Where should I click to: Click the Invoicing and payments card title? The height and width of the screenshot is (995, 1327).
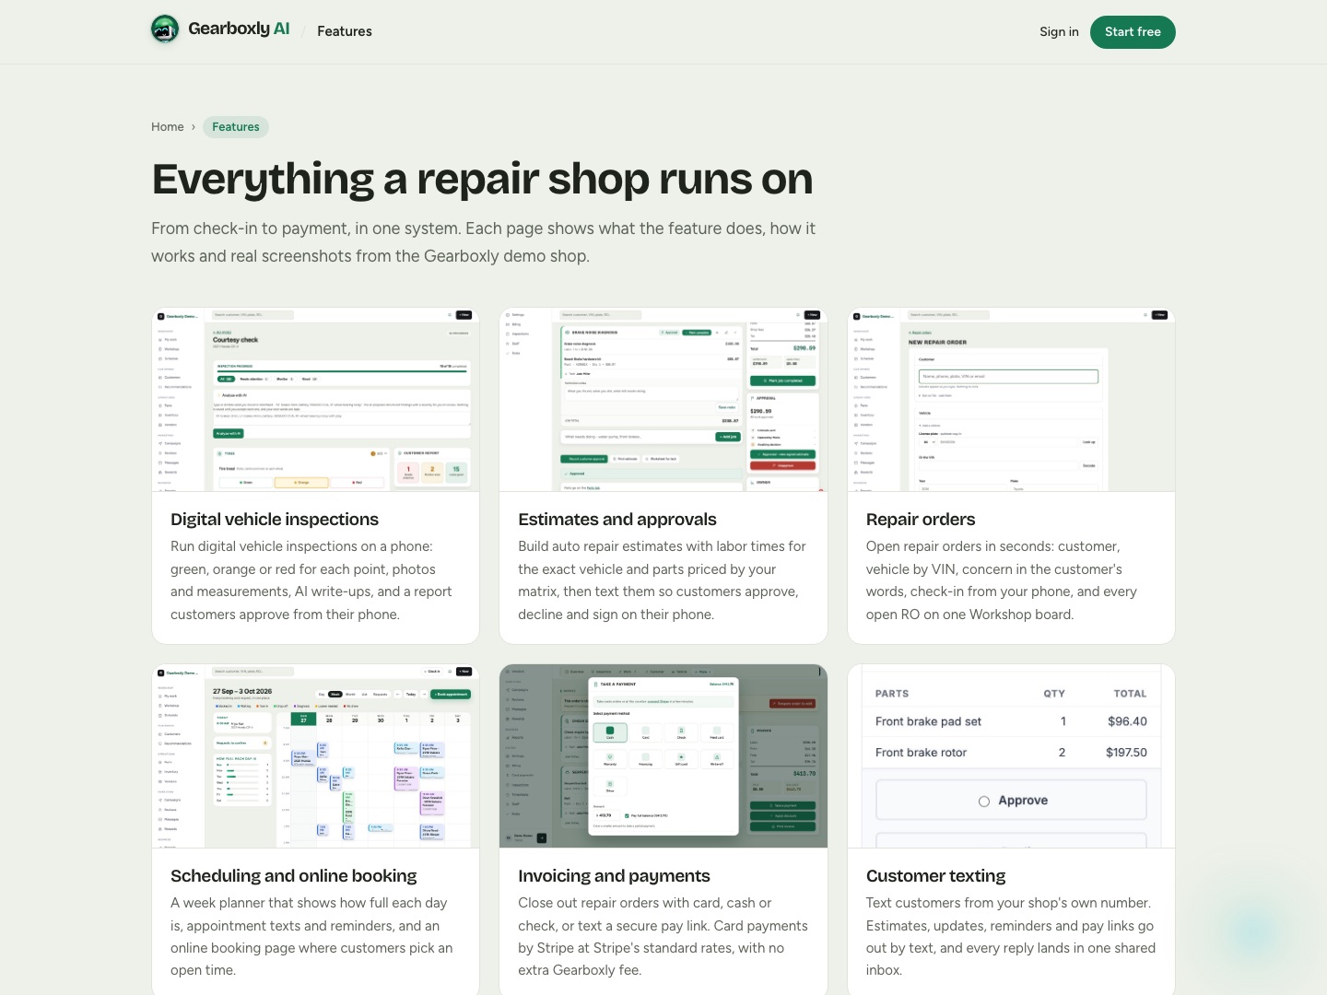tap(614, 876)
